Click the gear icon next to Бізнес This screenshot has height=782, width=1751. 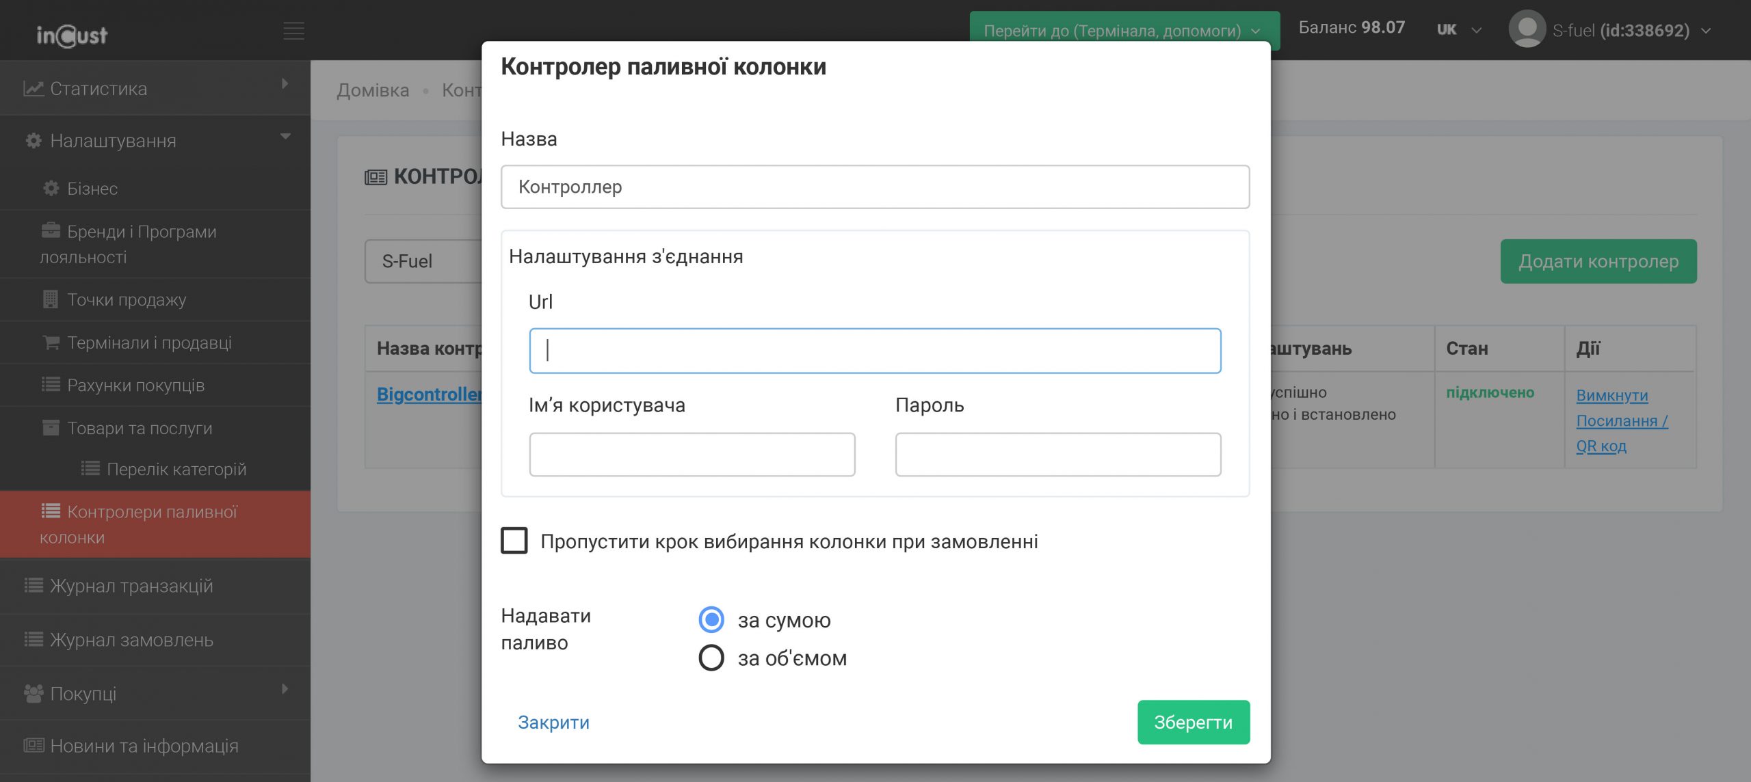click(x=51, y=188)
